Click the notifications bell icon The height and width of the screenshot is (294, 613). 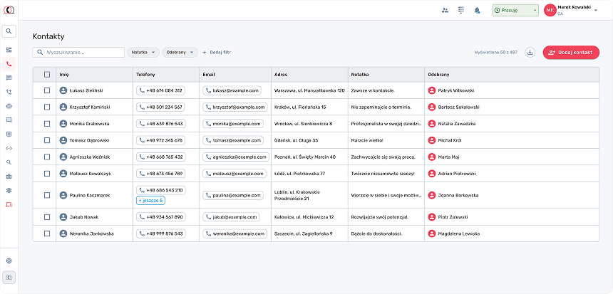coord(477,10)
